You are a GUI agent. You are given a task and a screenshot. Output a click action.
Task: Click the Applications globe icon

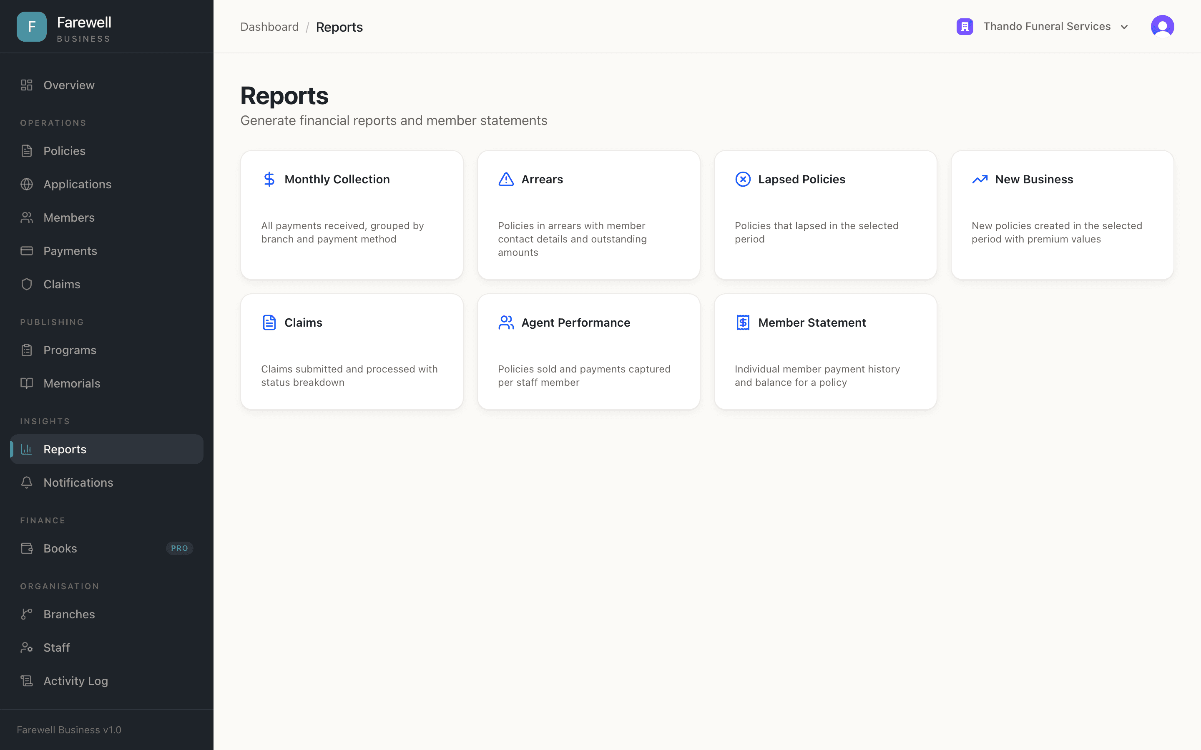(27, 184)
